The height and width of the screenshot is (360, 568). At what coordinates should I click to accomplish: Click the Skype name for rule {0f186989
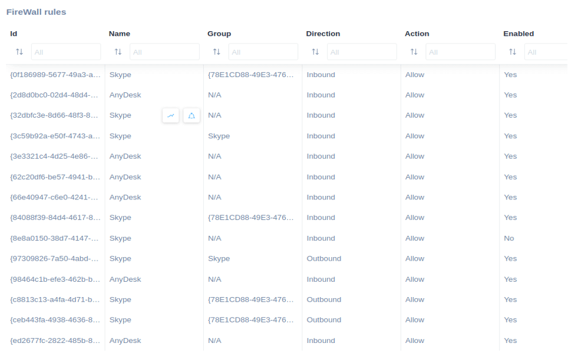click(120, 75)
